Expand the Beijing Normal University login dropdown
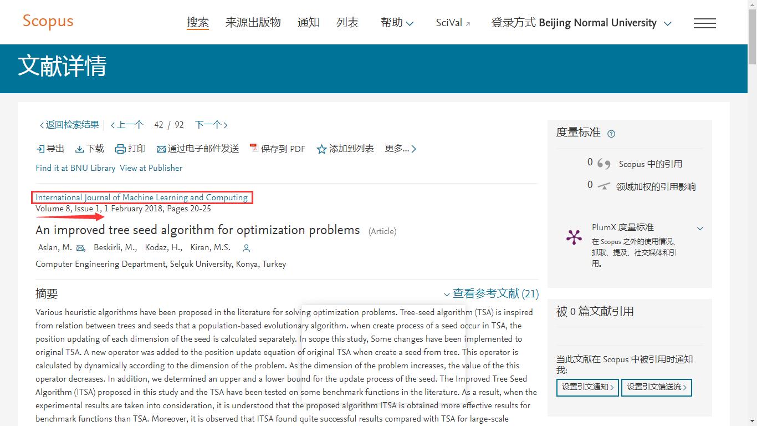This screenshot has height=426, width=757. pyautogui.click(x=668, y=23)
